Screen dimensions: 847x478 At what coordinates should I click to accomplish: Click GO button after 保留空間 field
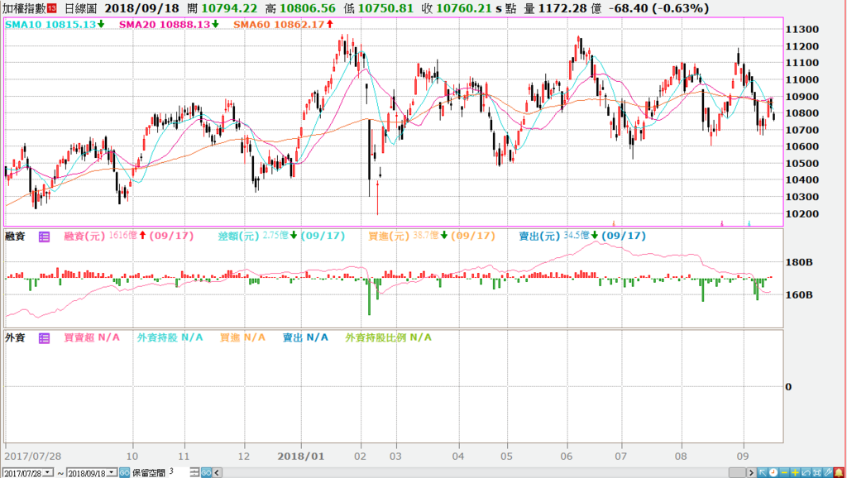pyautogui.click(x=206, y=472)
